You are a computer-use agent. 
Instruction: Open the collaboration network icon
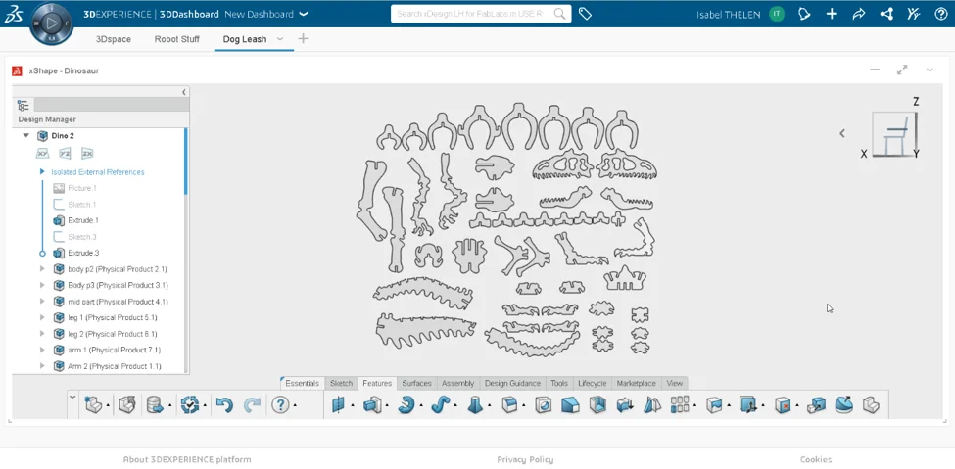[886, 14]
